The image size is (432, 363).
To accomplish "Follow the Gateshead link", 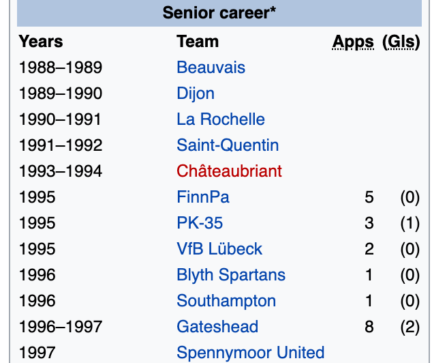I will pyautogui.click(x=217, y=327).
